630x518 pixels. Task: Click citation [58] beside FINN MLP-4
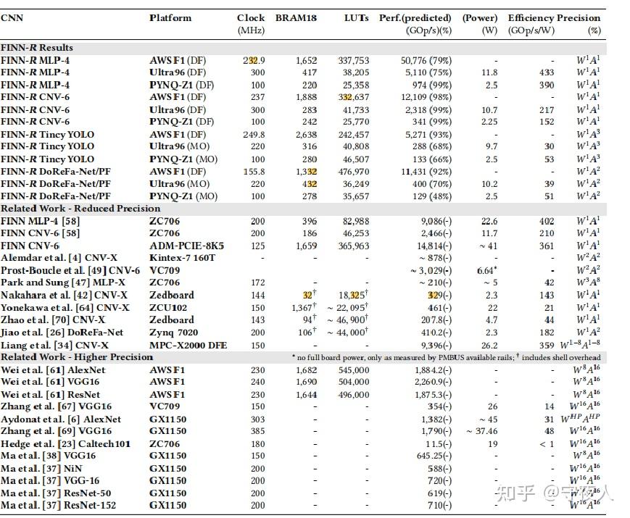click(71, 221)
